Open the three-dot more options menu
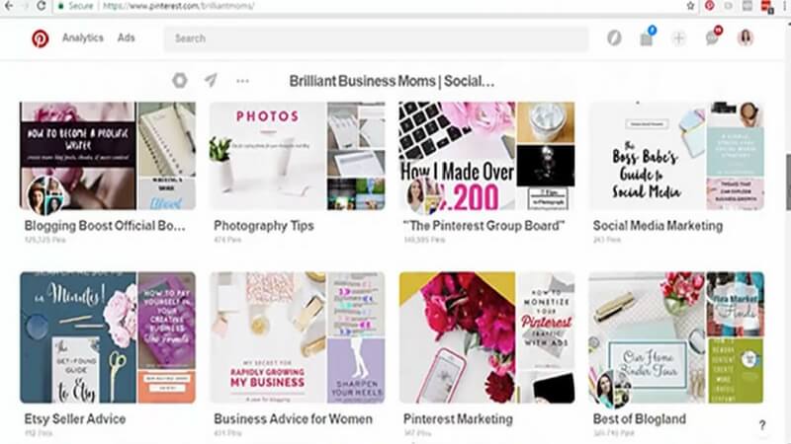This screenshot has width=791, height=444. (242, 81)
